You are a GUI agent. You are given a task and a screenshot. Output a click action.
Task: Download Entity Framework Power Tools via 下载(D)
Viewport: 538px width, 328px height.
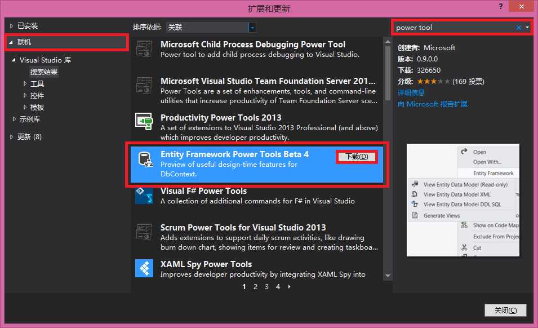[357, 157]
